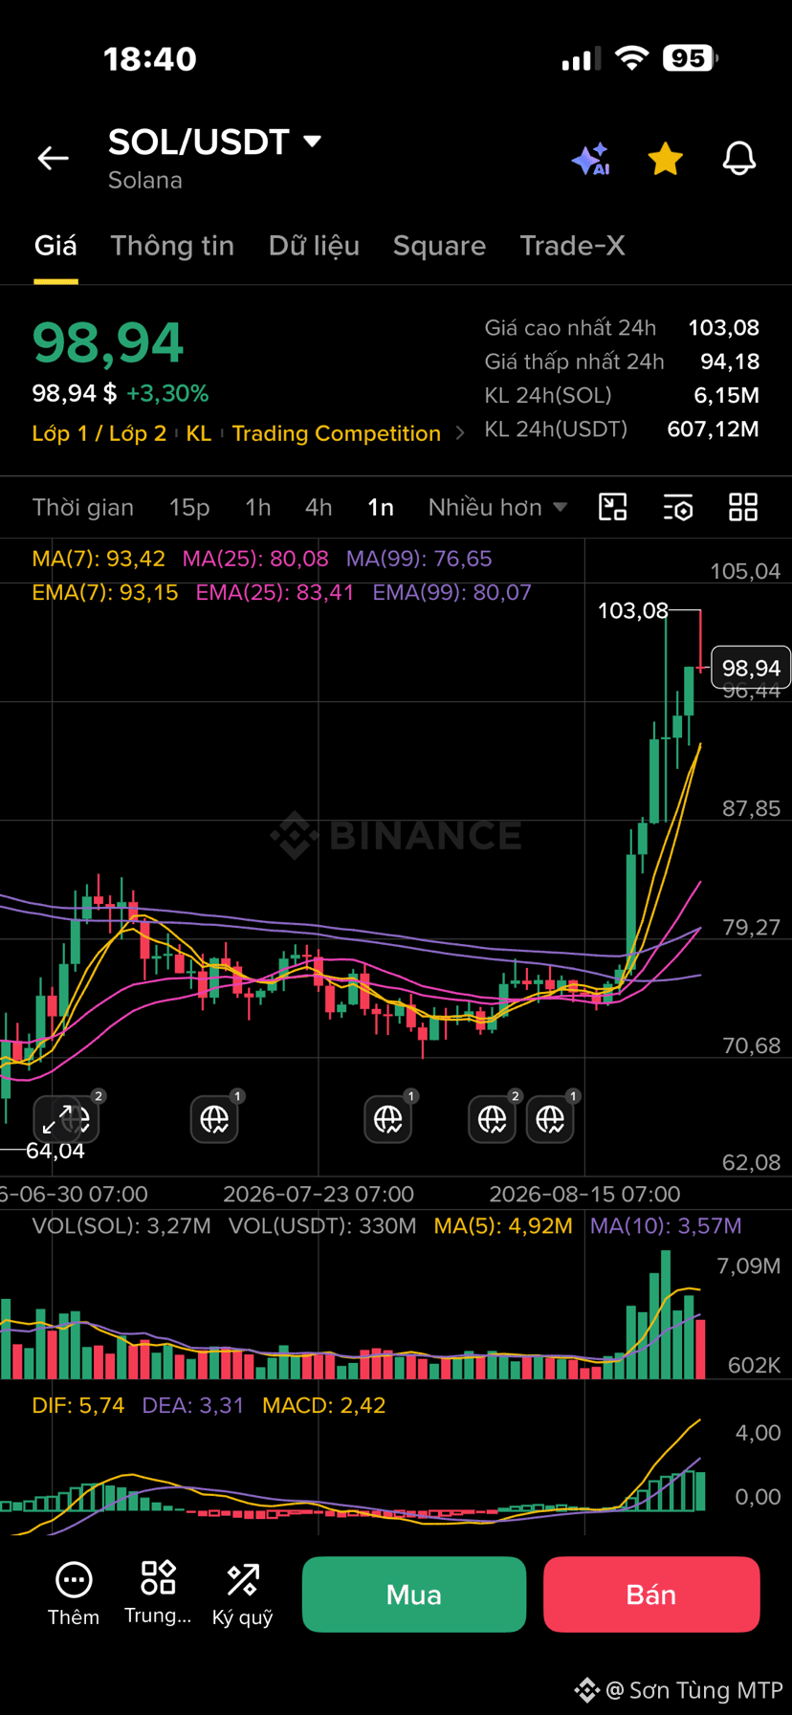This screenshot has width=792, height=1715.
Task: Tap the Lớp 1 / Lớp 2 tag
Action: [x=99, y=433]
